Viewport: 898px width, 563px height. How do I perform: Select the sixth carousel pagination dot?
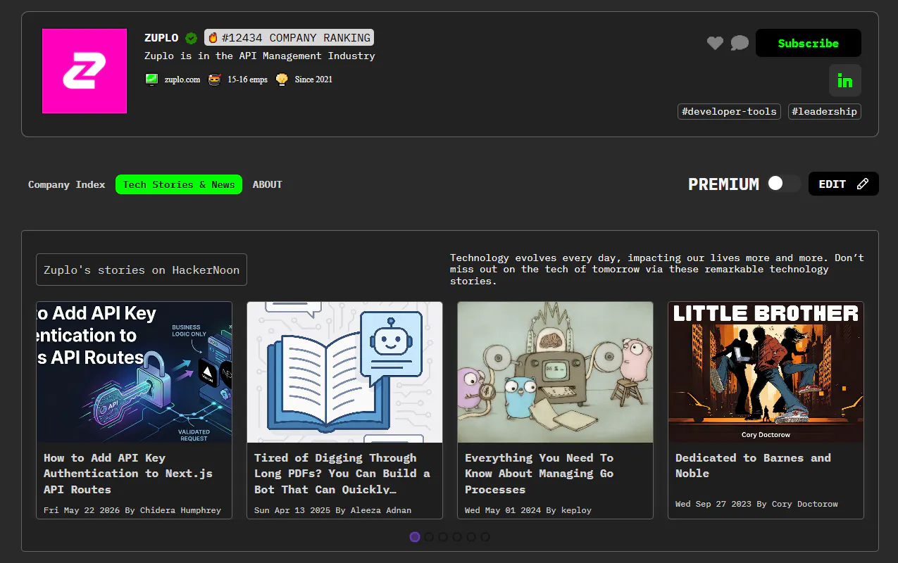pos(485,537)
